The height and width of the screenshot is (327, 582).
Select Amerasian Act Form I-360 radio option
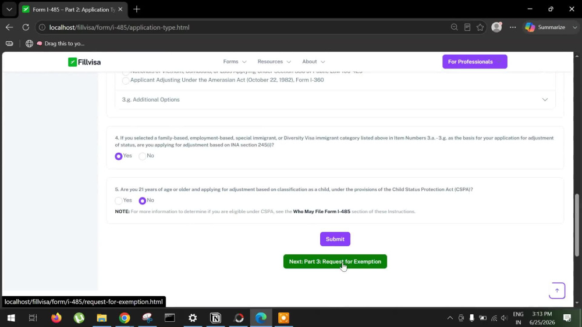[x=126, y=81]
